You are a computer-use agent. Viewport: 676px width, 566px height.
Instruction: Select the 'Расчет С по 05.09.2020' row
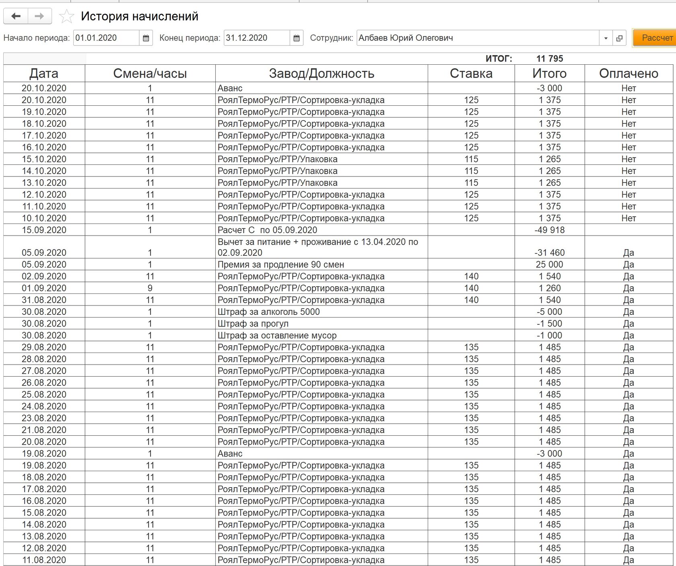click(338, 230)
